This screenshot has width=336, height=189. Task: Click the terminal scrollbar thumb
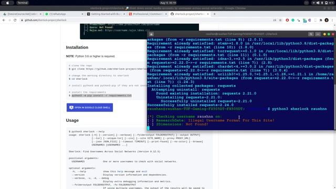click(335, 107)
